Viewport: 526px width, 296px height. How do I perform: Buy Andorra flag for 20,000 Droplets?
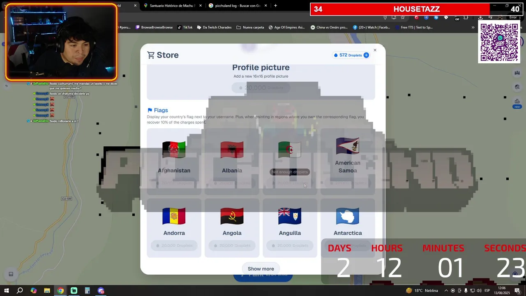point(174,245)
